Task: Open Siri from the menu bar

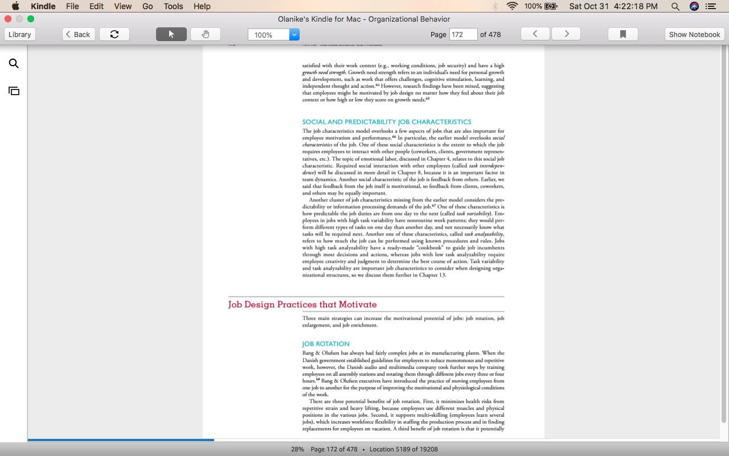Action: click(x=694, y=6)
